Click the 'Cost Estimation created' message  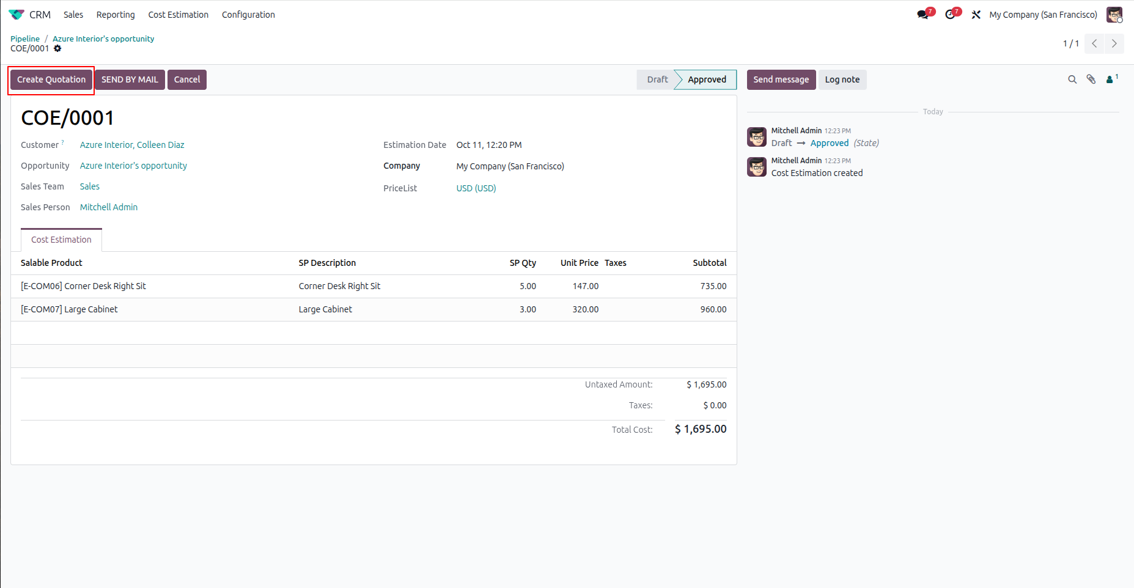[x=817, y=173]
